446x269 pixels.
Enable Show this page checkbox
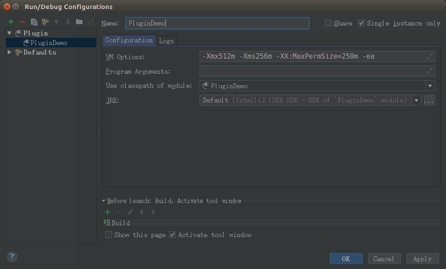coord(109,234)
